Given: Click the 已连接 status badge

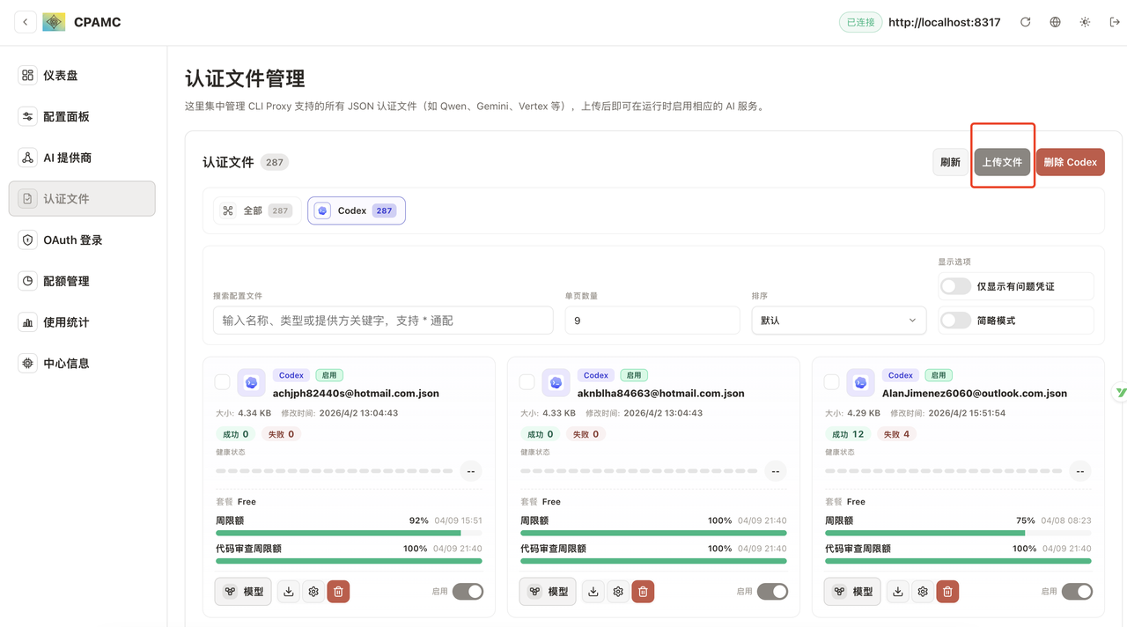Looking at the screenshot, I should [x=860, y=22].
